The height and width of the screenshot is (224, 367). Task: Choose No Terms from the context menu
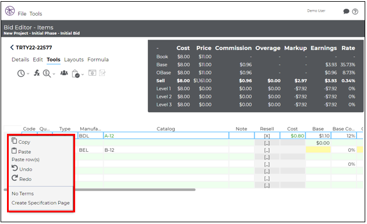tap(23, 194)
